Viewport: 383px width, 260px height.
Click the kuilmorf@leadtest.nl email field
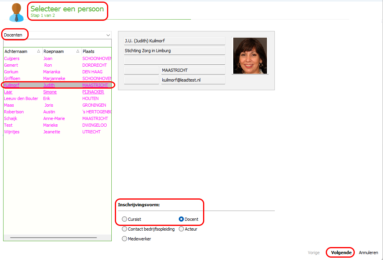(193, 80)
